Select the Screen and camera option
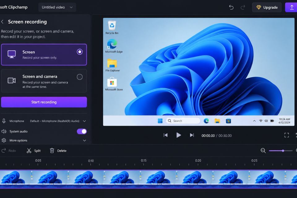Viewport: 297px width, 198px height. click(44, 81)
